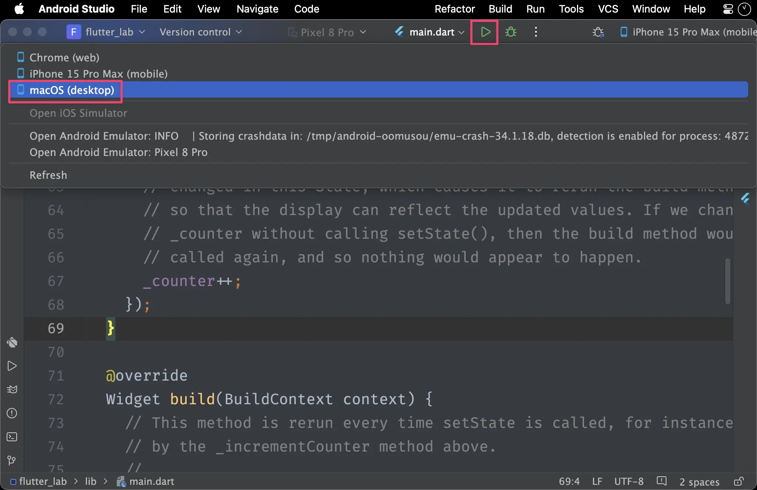This screenshot has width=757, height=490.
Task: Open the Code menu
Action: pos(306,9)
